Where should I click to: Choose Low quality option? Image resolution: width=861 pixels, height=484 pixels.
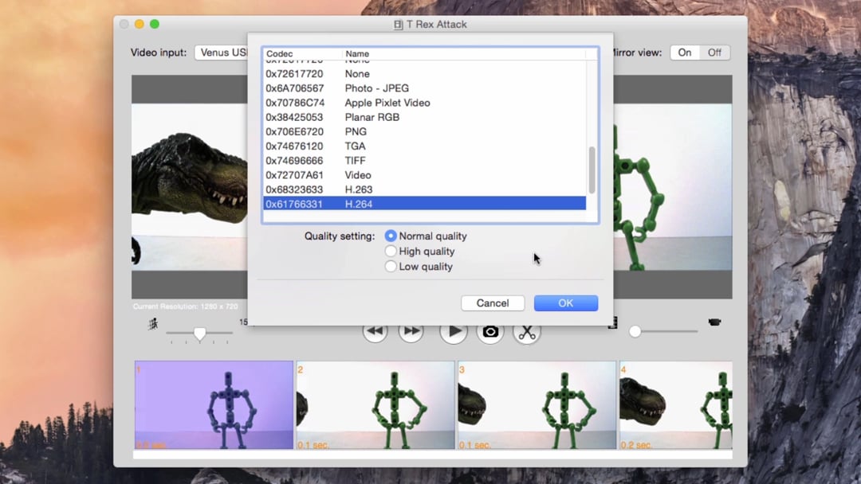tap(391, 267)
